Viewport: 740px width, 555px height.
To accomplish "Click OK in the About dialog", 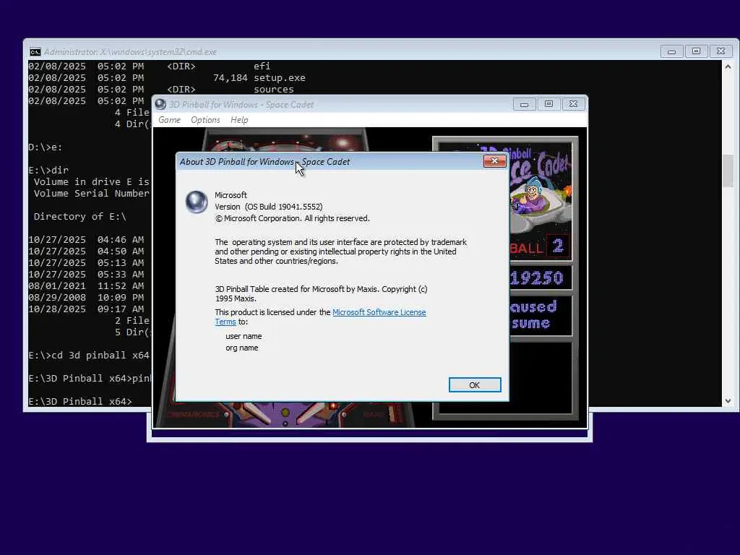I will click(474, 385).
